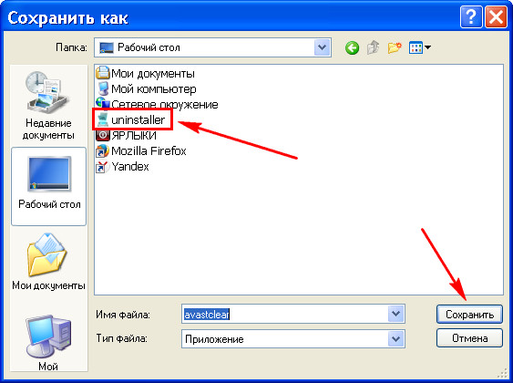Open the views menu icon

[420, 47]
